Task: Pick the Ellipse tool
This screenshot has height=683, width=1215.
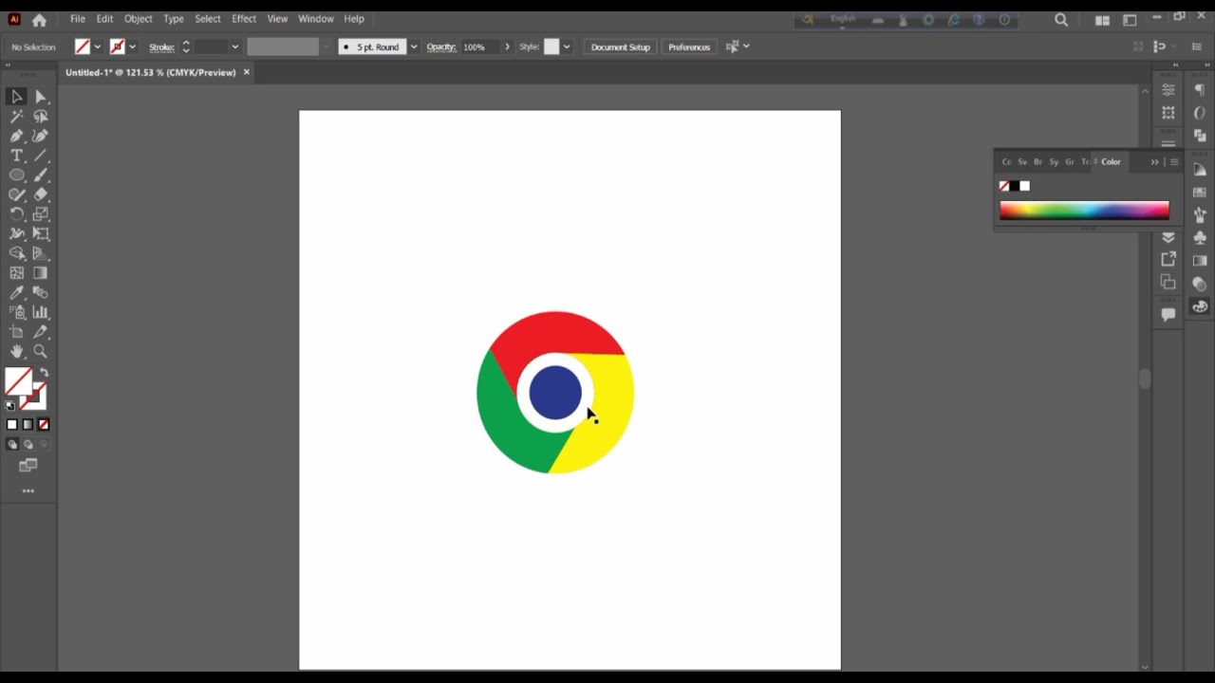Action: pyautogui.click(x=16, y=175)
